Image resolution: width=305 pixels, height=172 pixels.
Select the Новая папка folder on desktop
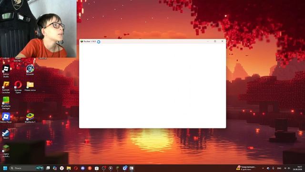(30, 86)
